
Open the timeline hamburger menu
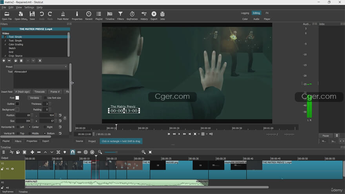4,152
